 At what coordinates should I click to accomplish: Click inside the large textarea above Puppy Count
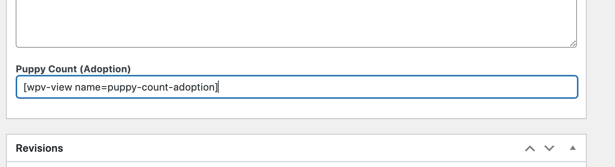(296, 22)
